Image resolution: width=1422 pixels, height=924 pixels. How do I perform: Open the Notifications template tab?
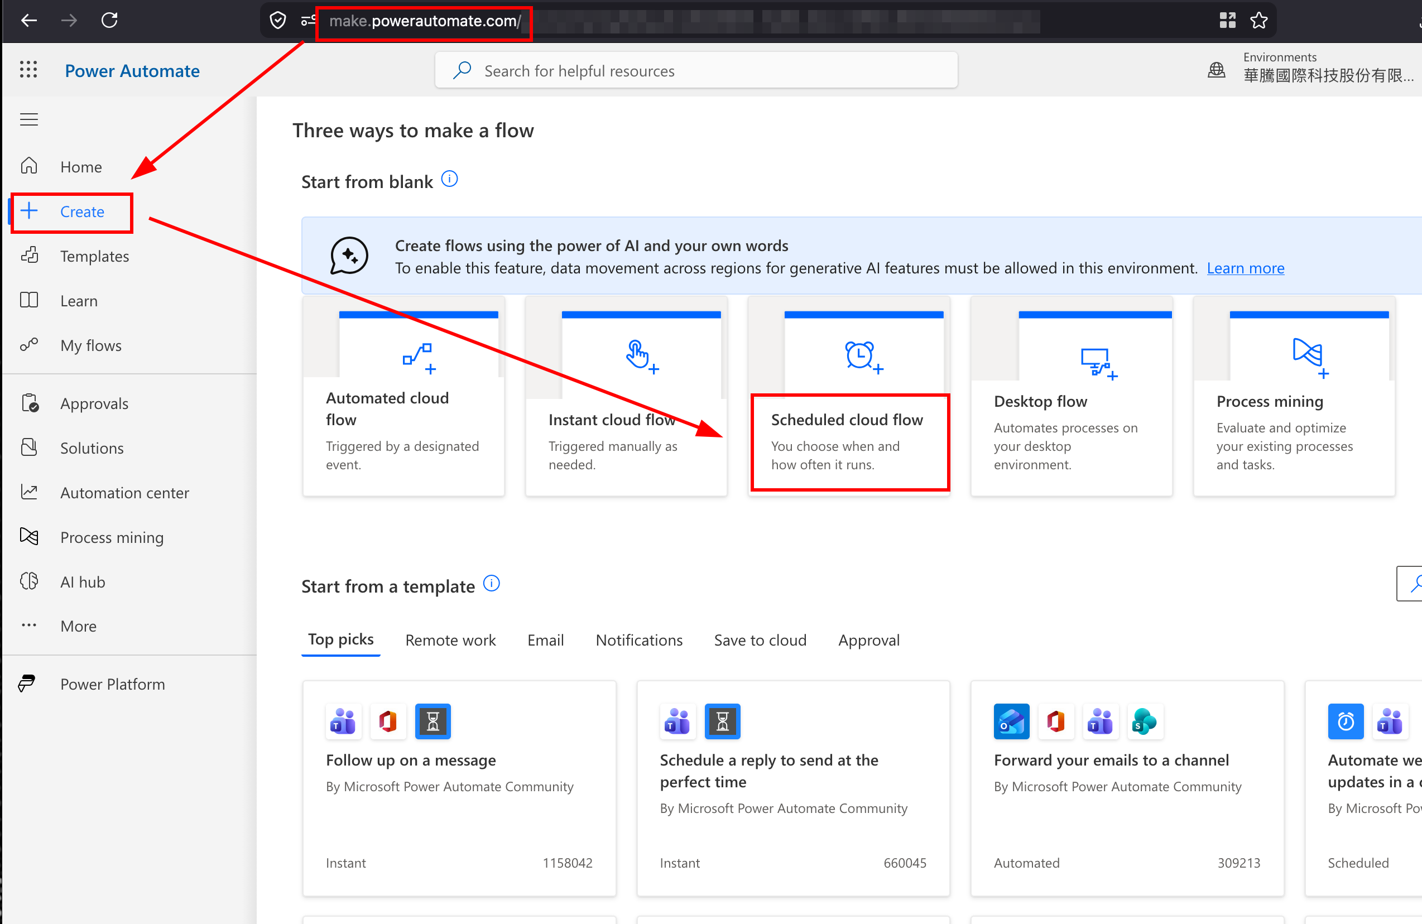pos(638,641)
